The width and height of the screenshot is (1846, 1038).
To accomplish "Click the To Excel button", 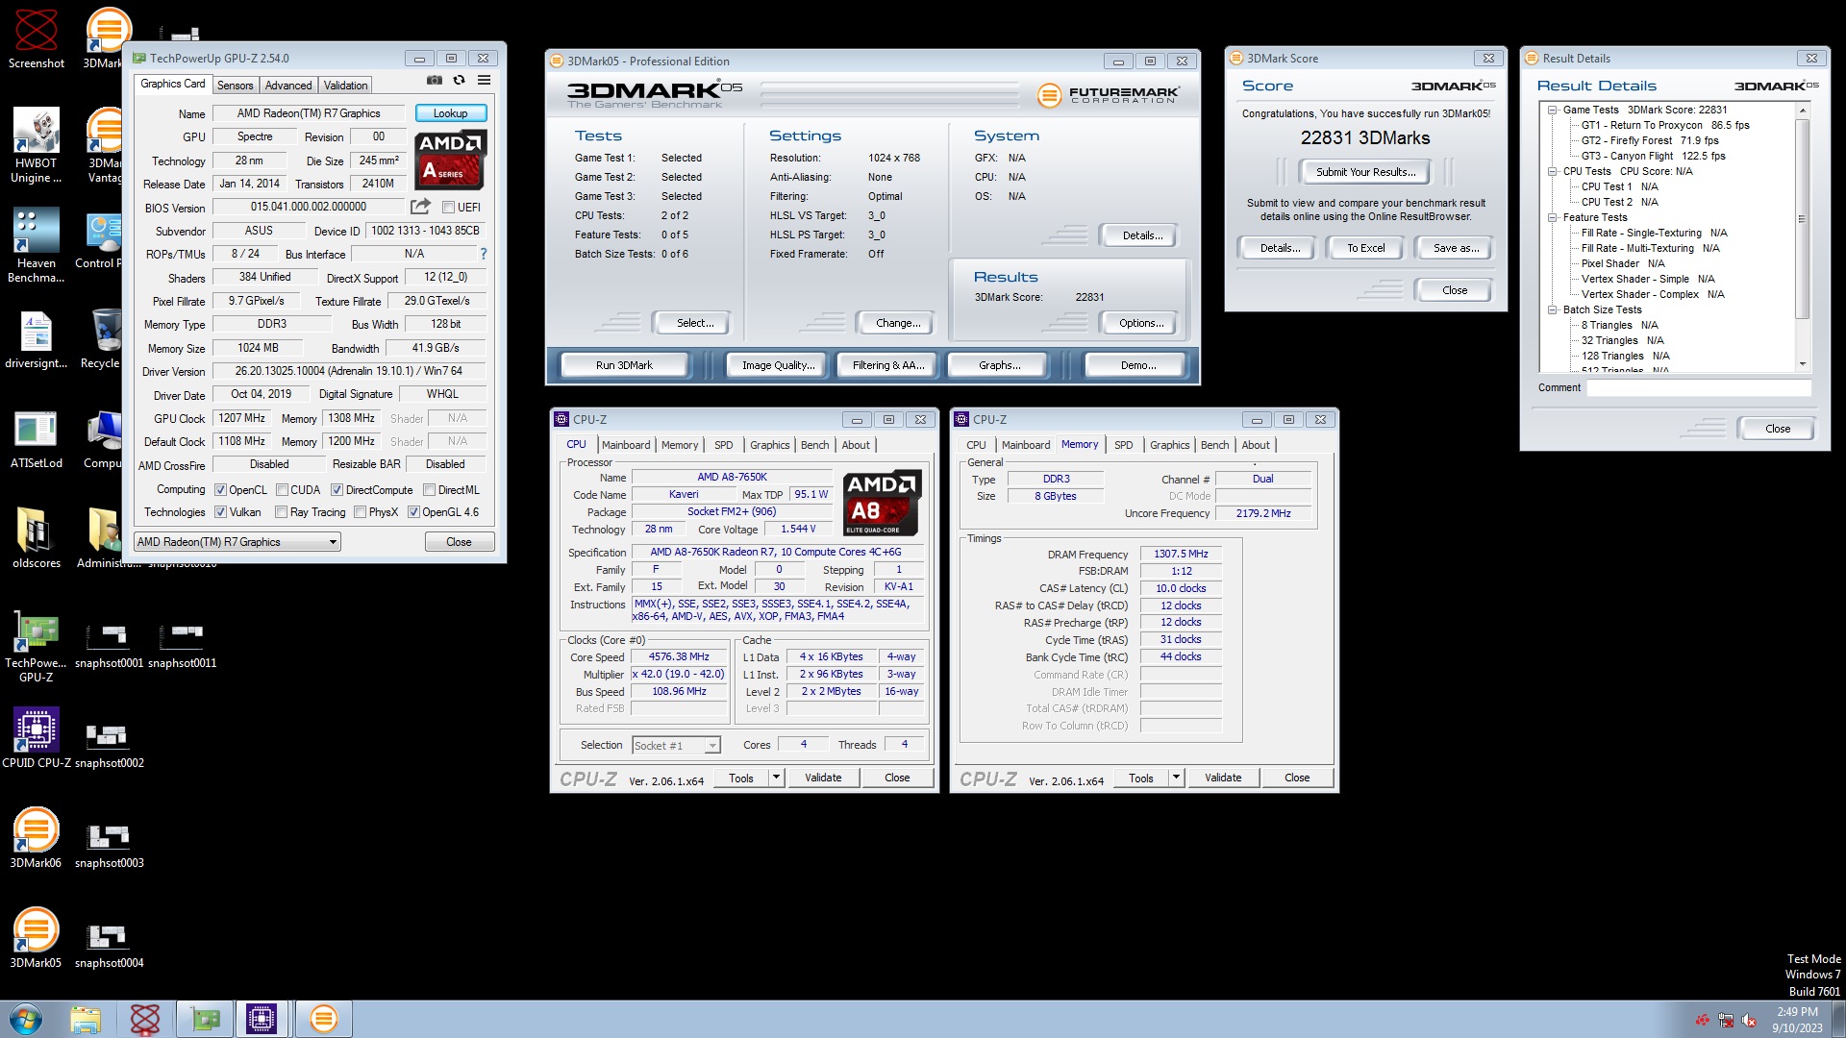I will [1365, 248].
